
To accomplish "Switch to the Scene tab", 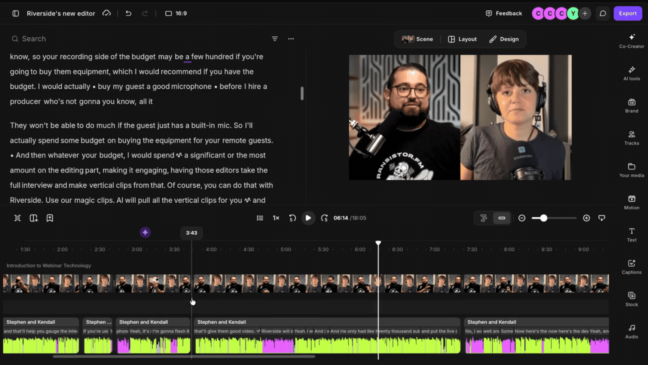I will coord(417,39).
